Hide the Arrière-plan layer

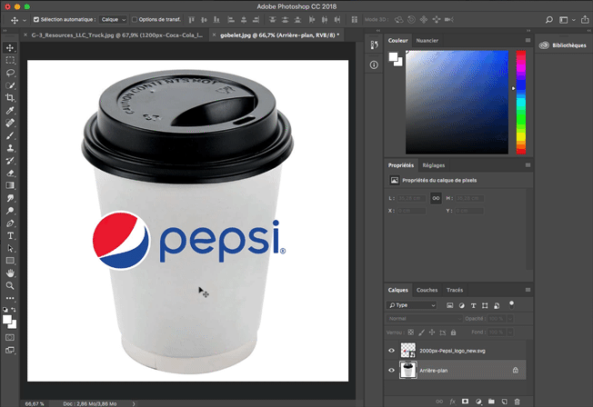coord(391,371)
